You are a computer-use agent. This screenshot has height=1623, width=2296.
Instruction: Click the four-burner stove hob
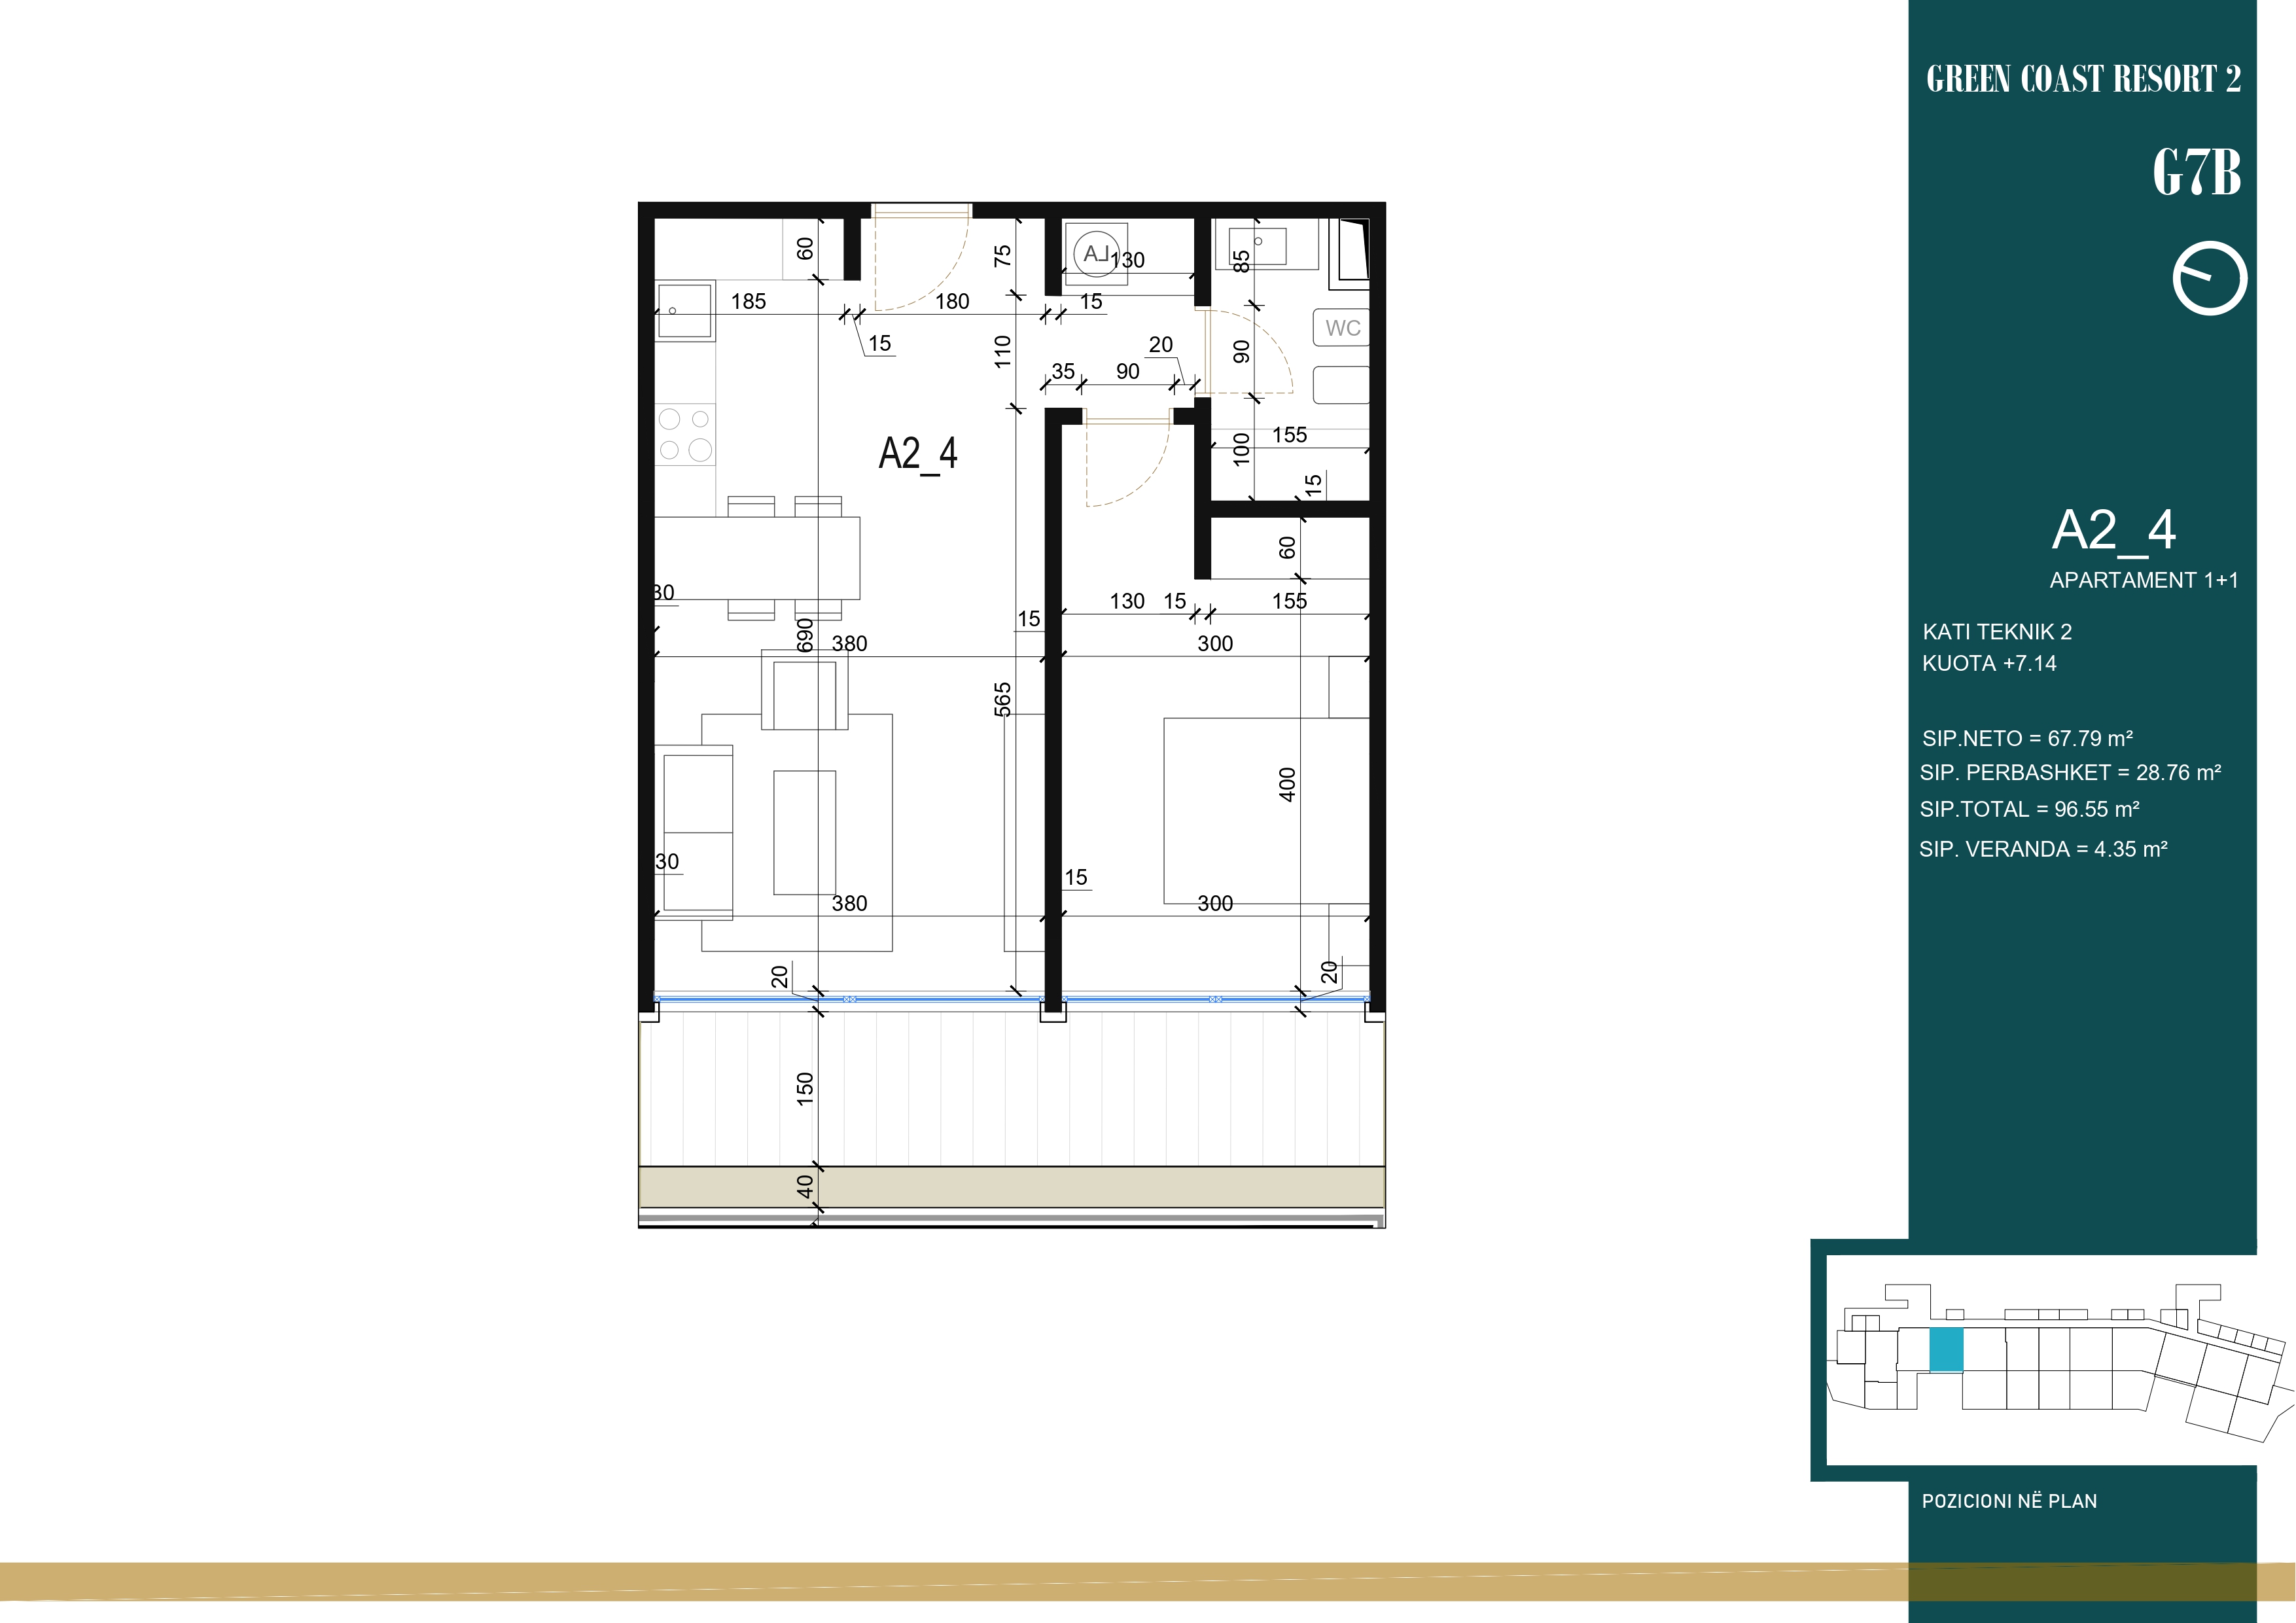(685, 435)
